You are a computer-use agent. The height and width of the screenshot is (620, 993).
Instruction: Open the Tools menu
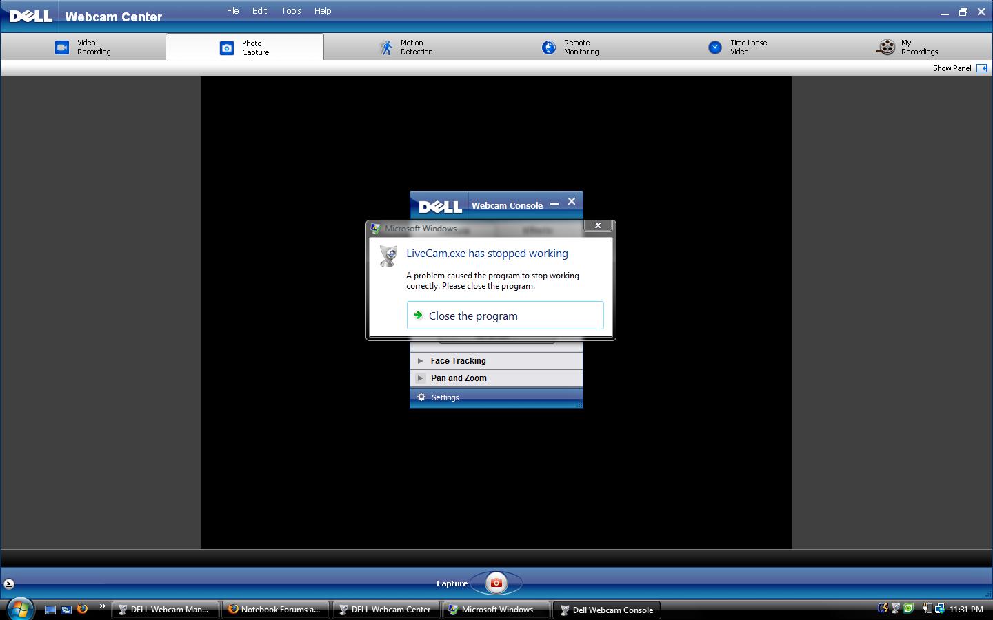click(291, 11)
